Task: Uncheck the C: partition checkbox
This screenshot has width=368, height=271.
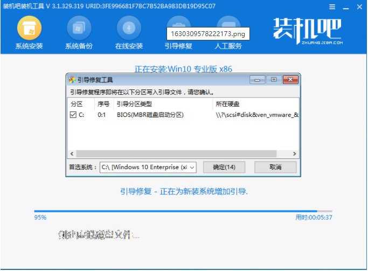Action: pos(73,115)
